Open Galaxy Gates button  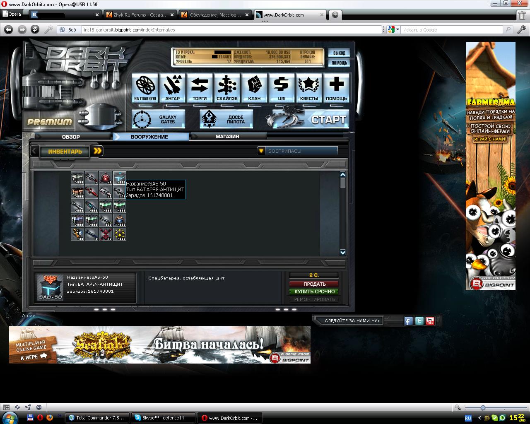click(x=159, y=120)
